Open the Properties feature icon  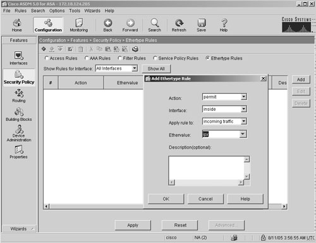tap(18, 152)
